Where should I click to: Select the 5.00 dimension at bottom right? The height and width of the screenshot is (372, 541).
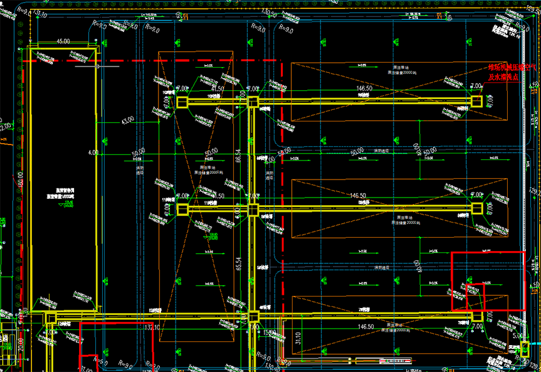click(x=517, y=335)
